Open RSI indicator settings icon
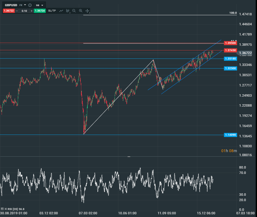This screenshot has width=257, height=217. (2, 209)
